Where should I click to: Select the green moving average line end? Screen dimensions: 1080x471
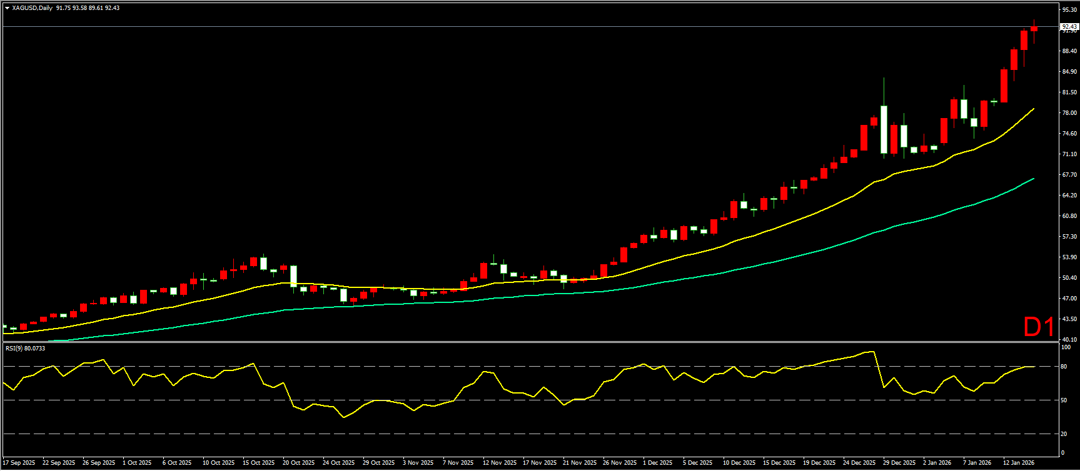pos(1032,179)
